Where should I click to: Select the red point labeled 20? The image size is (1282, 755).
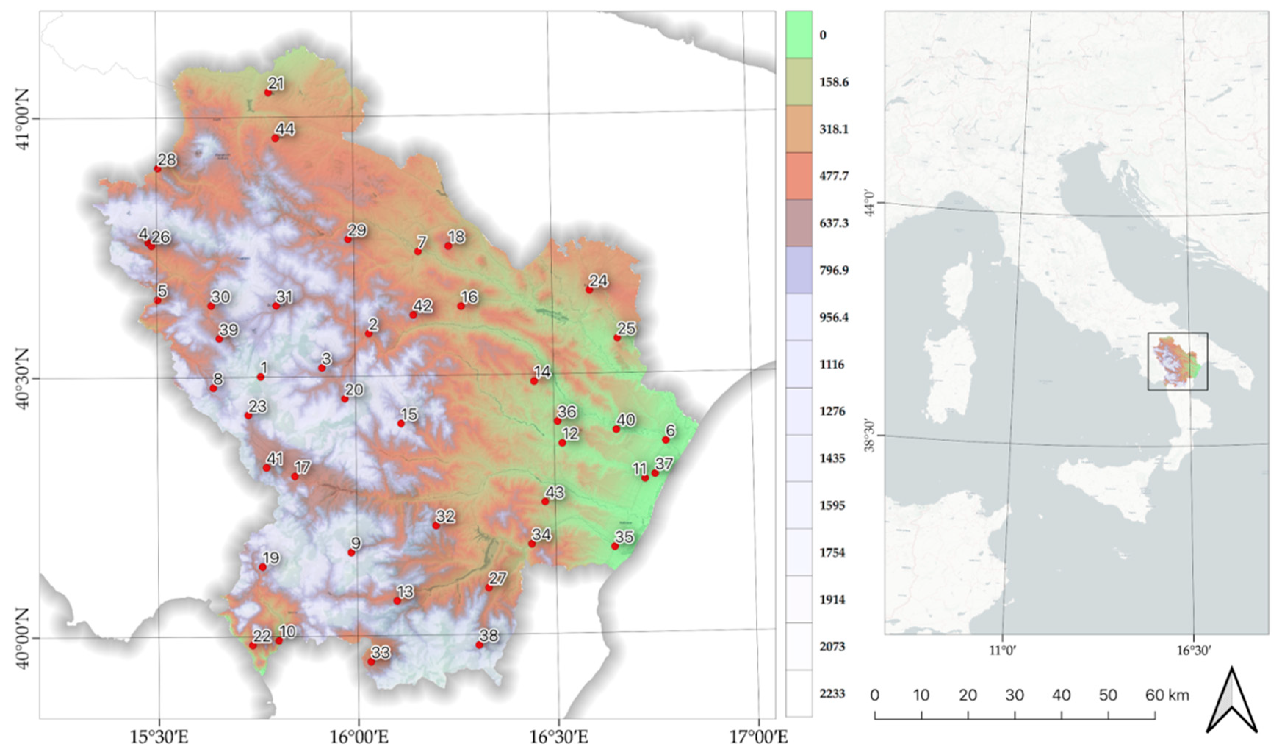point(345,399)
